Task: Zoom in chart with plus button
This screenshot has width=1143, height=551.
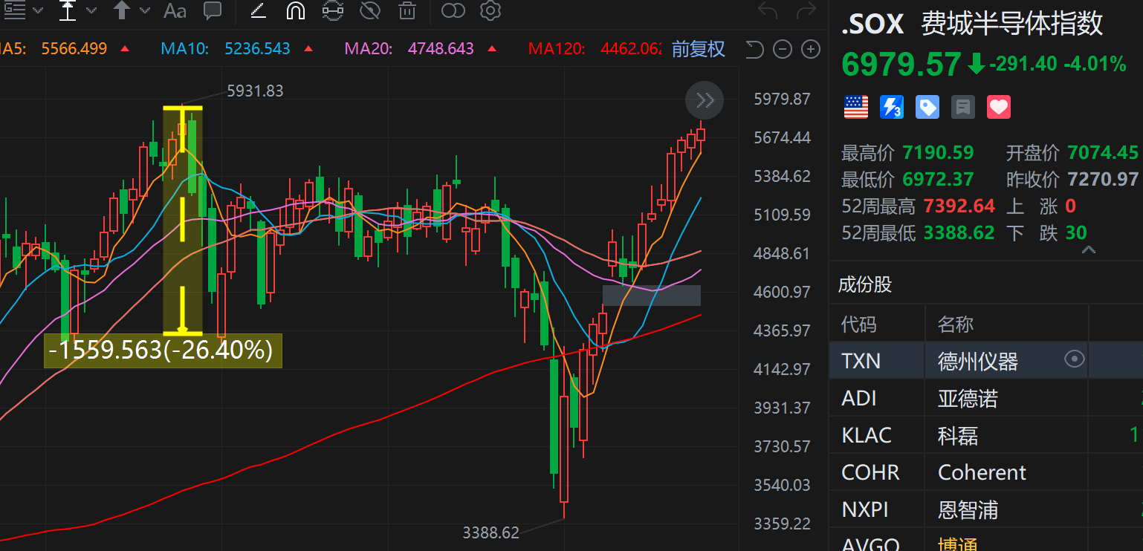Action: [x=811, y=50]
